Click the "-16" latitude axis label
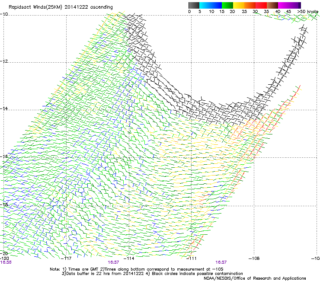320x281 pixels. (4, 156)
